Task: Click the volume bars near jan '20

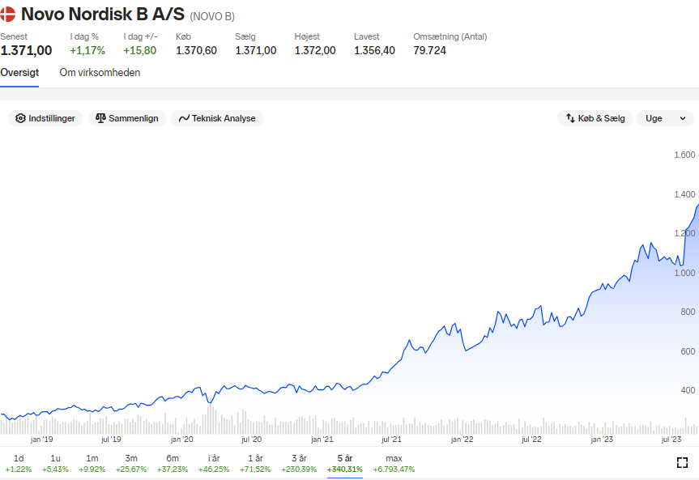Action: pyautogui.click(x=182, y=427)
